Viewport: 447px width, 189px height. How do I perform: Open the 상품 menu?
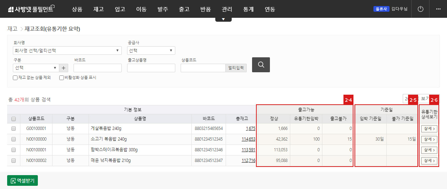[77, 9]
